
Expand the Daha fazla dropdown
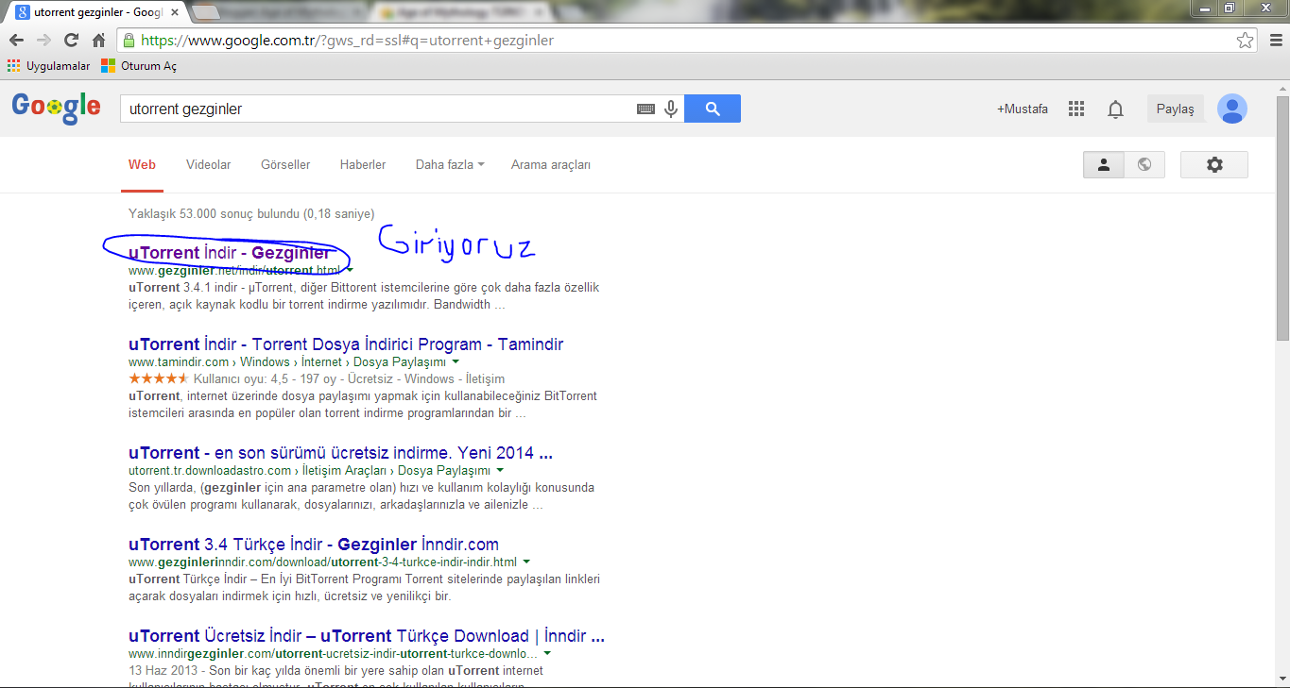450,164
